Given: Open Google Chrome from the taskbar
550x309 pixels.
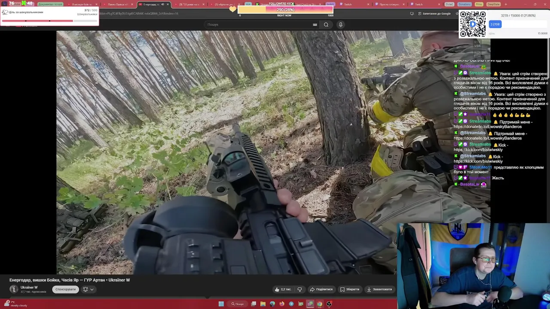Looking at the screenshot, I should [x=320, y=304].
